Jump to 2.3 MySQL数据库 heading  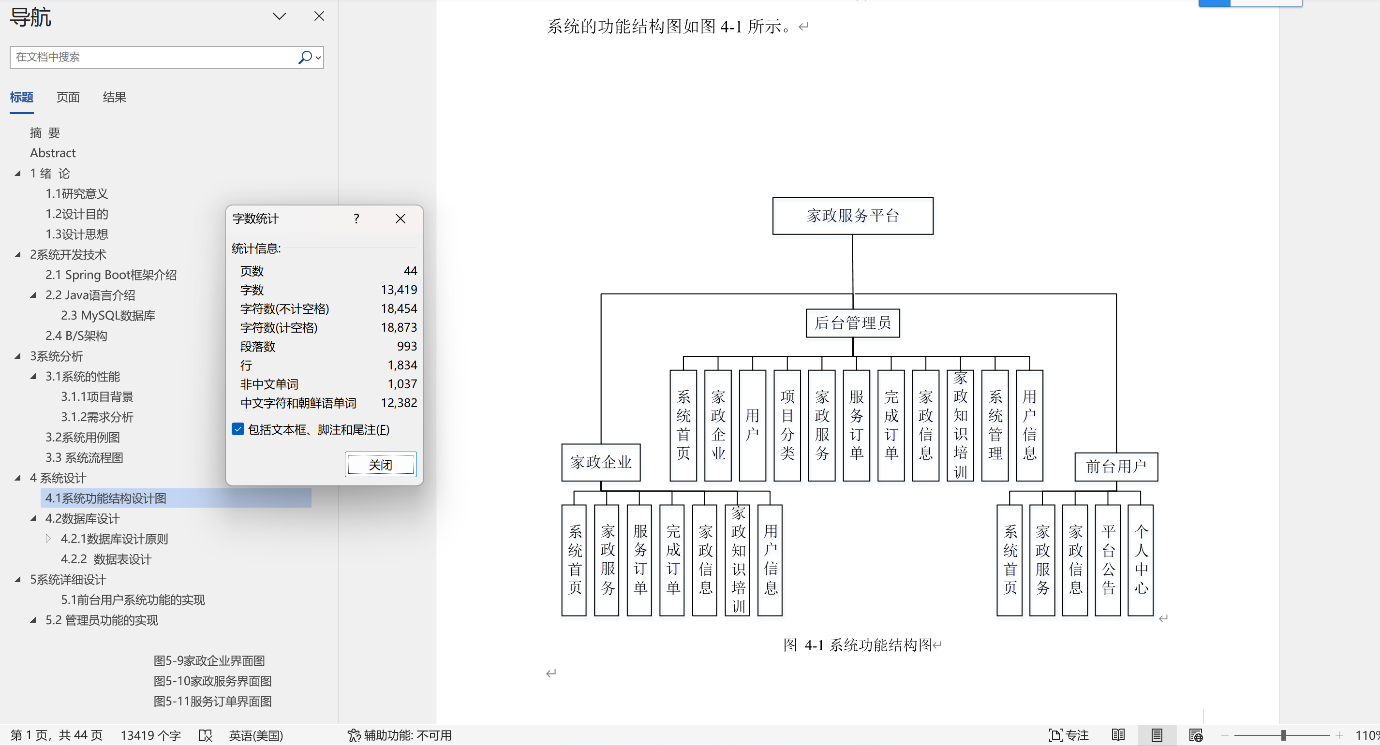(108, 315)
